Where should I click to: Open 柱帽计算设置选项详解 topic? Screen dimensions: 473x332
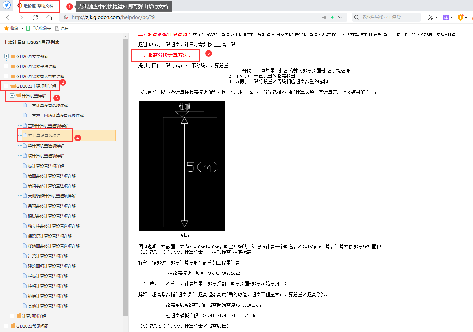[48, 286]
